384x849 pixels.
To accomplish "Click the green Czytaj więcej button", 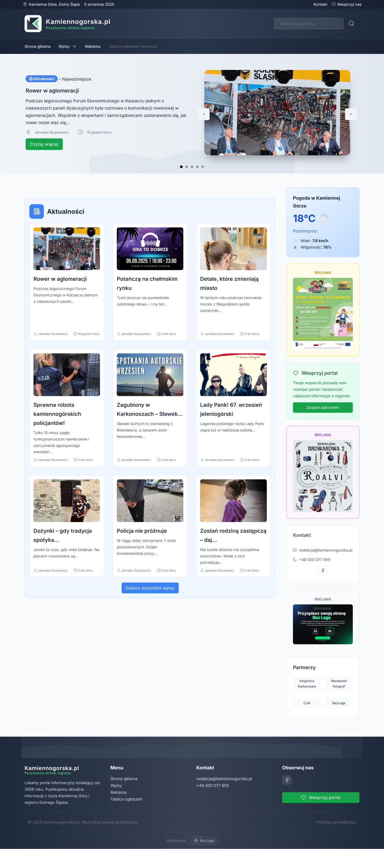I will 44,144.
